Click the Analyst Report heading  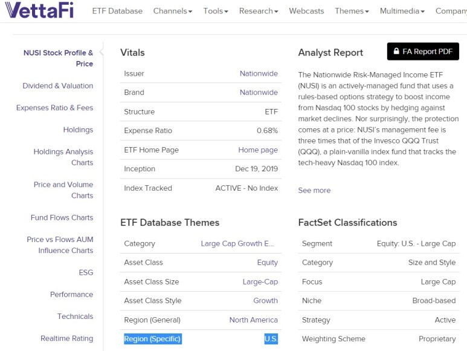click(x=330, y=53)
